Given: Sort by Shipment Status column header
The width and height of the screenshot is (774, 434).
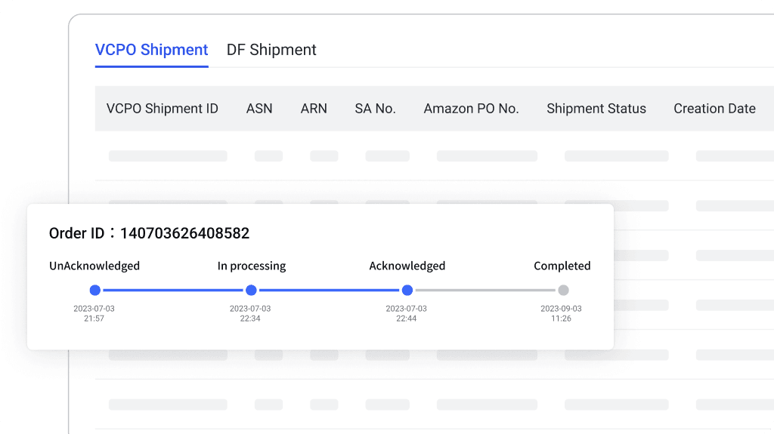Looking at the screenshot, I should point(596,109).
